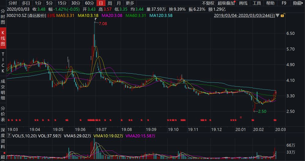The width and height of the screenshot is (305, 161).
Task: Open the 工具 tools menu
Action: click(x=257, y=3)
